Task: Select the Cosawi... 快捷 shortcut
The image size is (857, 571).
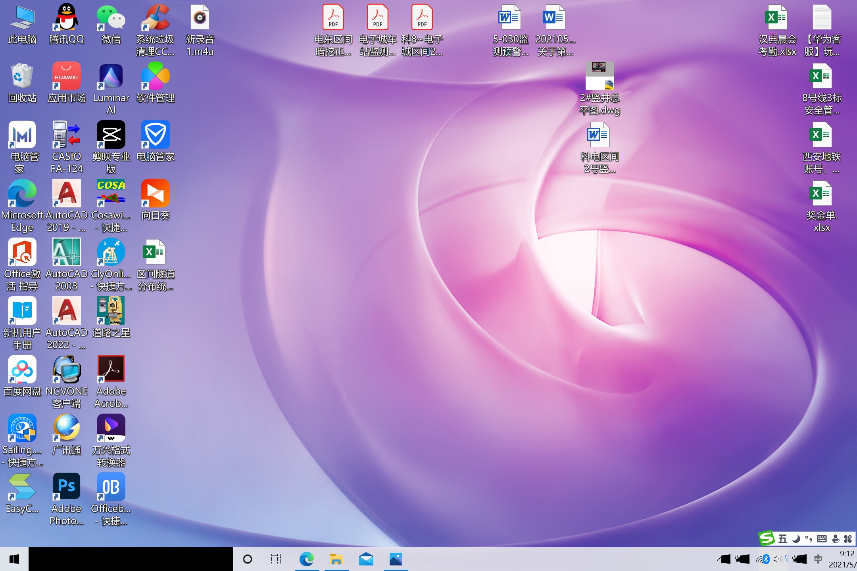Action: [111, 206]
